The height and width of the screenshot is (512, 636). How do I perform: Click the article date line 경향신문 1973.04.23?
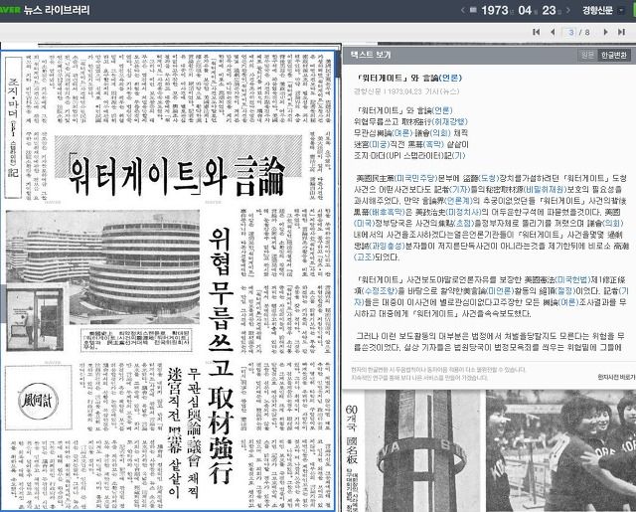pos(406,91)
